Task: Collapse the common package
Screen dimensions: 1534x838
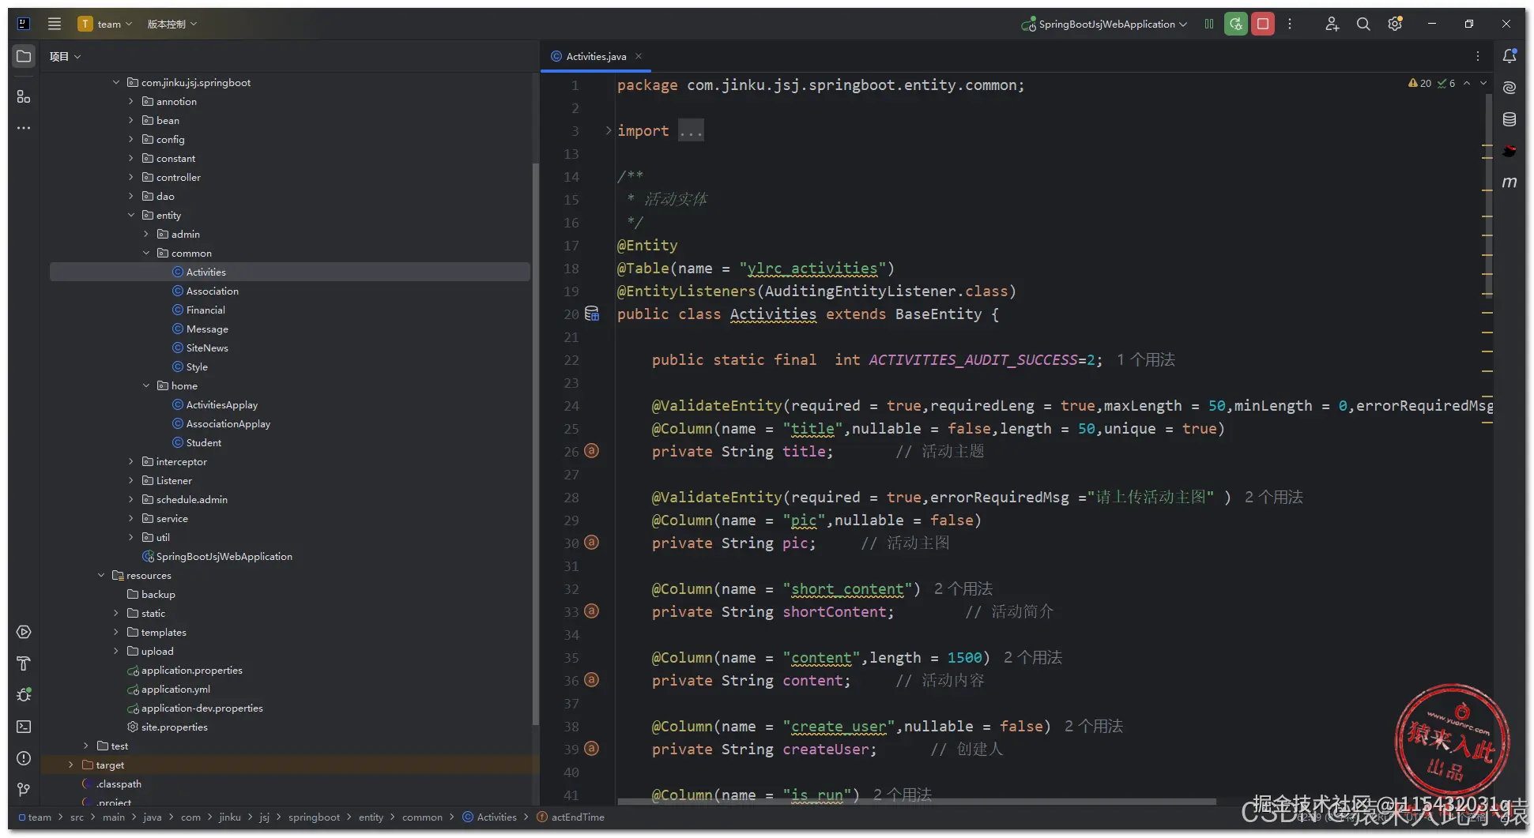Action: click(146, 253)
